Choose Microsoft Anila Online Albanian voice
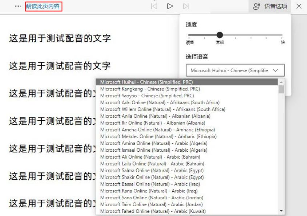Image resolution: width=307 pixels, height=216 pixels. tap(187, 116)
